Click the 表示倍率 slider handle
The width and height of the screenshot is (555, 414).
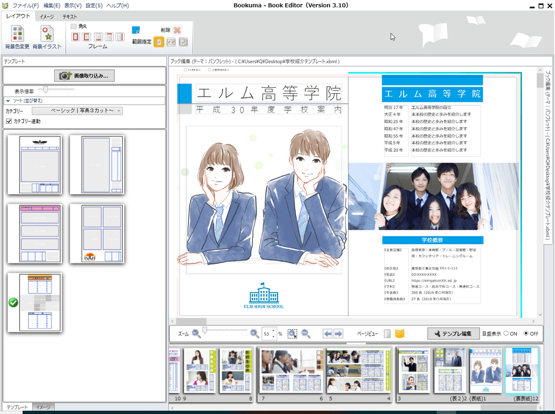(x=47, y=89)
